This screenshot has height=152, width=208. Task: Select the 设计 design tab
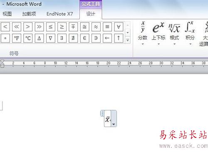click(x=91, y=14)
